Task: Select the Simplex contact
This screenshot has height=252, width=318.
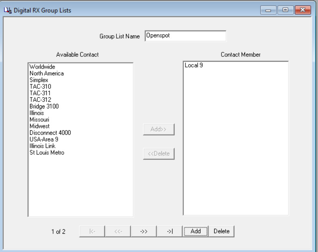Action: 39,80
